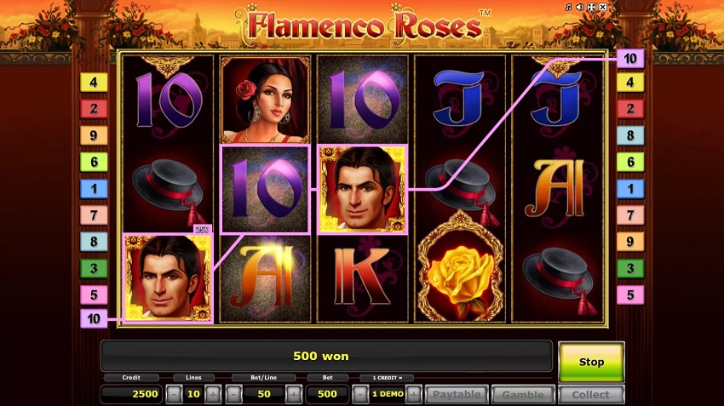724x406 pixels.
Task: Decrease Lines with minus button
Action: pos(174,394)
